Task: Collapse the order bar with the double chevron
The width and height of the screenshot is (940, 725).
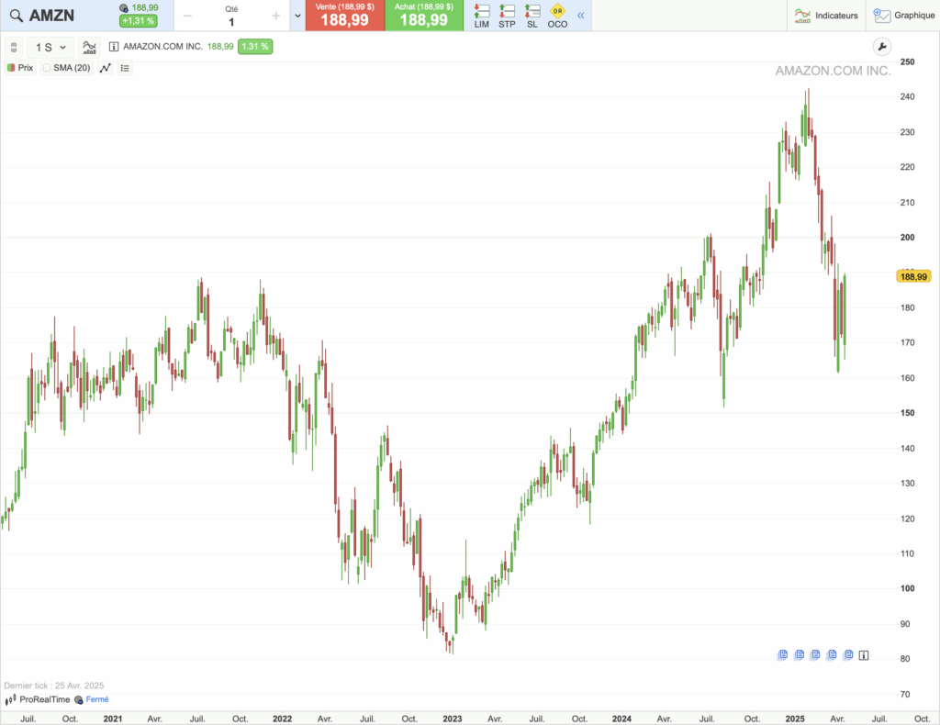Action: [x=581, y=16]
